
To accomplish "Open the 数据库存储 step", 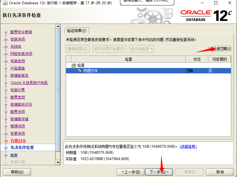I will pos(20,119).
